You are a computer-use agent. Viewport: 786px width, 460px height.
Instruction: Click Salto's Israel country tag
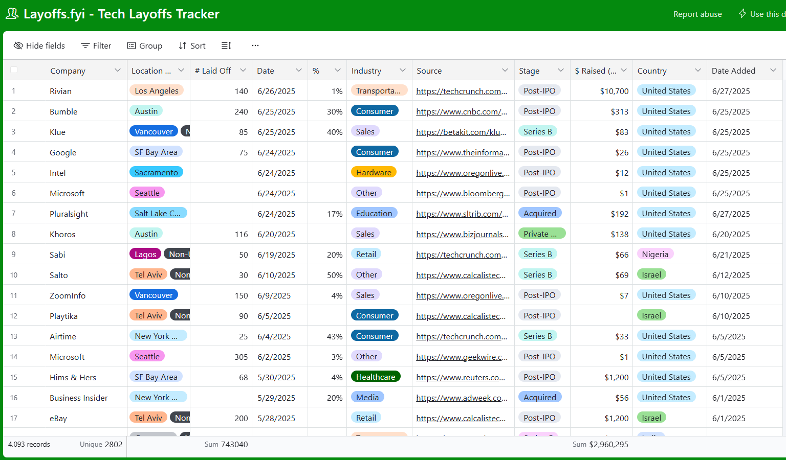point(651,274)
